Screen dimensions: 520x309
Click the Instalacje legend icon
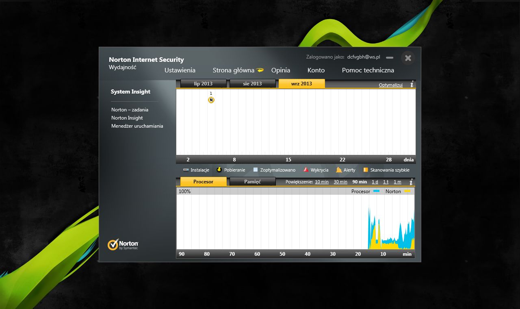[x=186, y=170]
